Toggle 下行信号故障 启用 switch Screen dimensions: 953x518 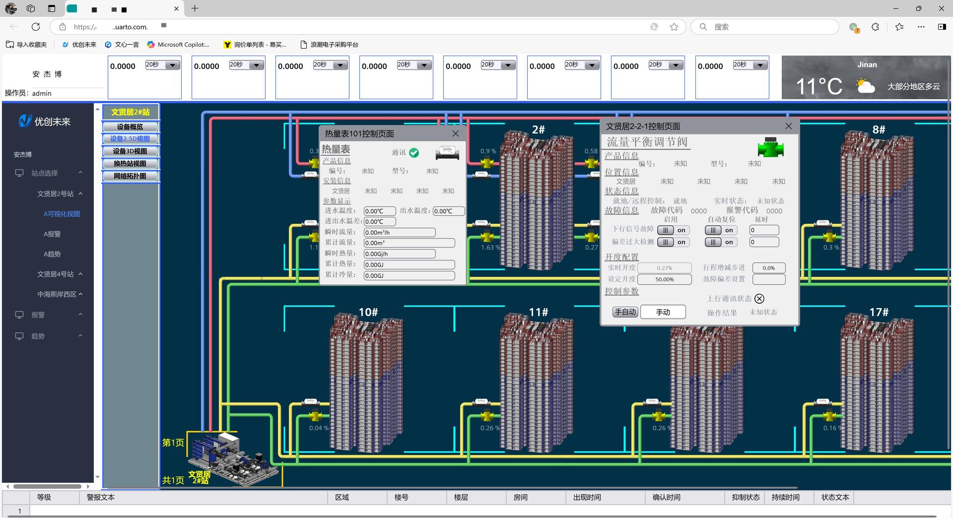point(673,230)
